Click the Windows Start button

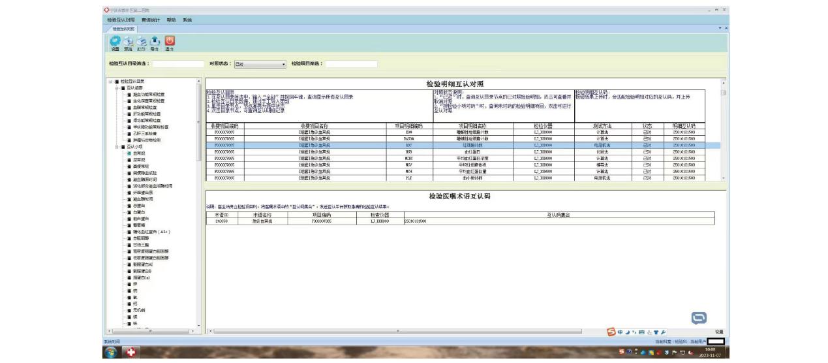[x=112, y=353]
